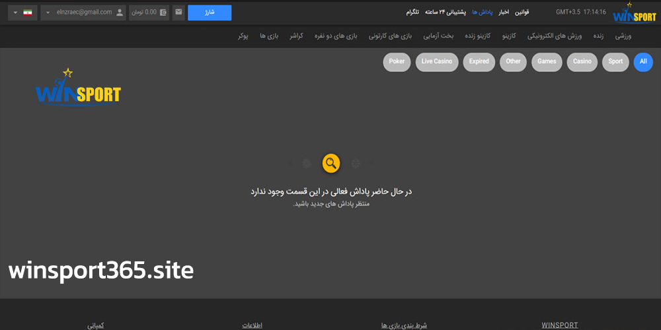661x330 pixels.
Task: Choose the Poker bonus filter
Action: (397, 62)
